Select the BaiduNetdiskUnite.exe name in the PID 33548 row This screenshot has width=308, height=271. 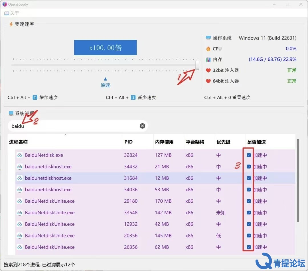pyautogui.click(x=50, y=213)
